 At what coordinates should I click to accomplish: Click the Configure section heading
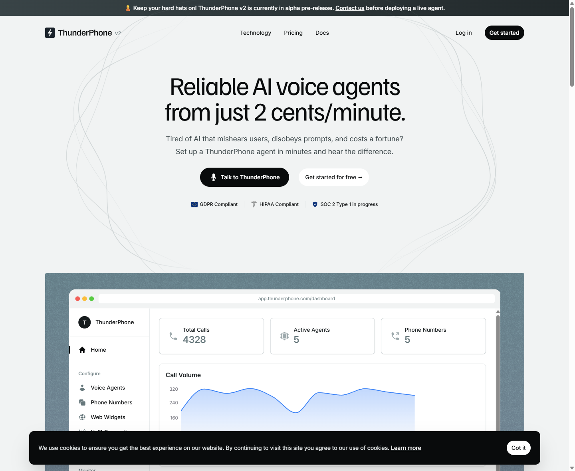(x=89, y=374)
